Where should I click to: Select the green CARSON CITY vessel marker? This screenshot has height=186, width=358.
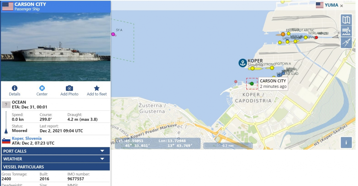252,84
